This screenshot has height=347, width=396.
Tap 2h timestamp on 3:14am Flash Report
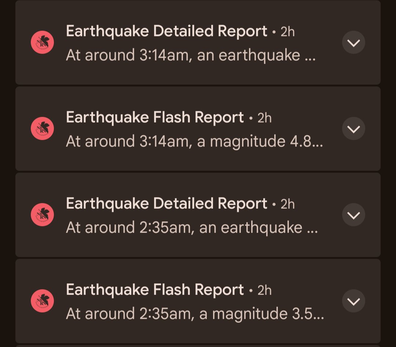pyautogui.click(x=264, y=118)
